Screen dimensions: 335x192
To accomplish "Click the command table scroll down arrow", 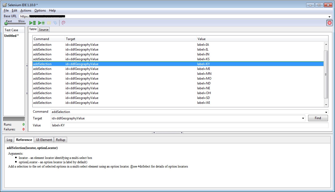I will click(x=326, y=105).
